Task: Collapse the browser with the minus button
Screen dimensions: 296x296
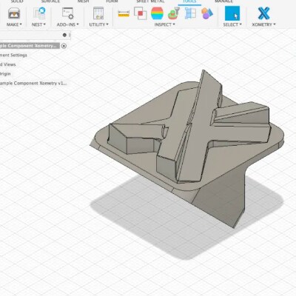Action: click(64, 35)
